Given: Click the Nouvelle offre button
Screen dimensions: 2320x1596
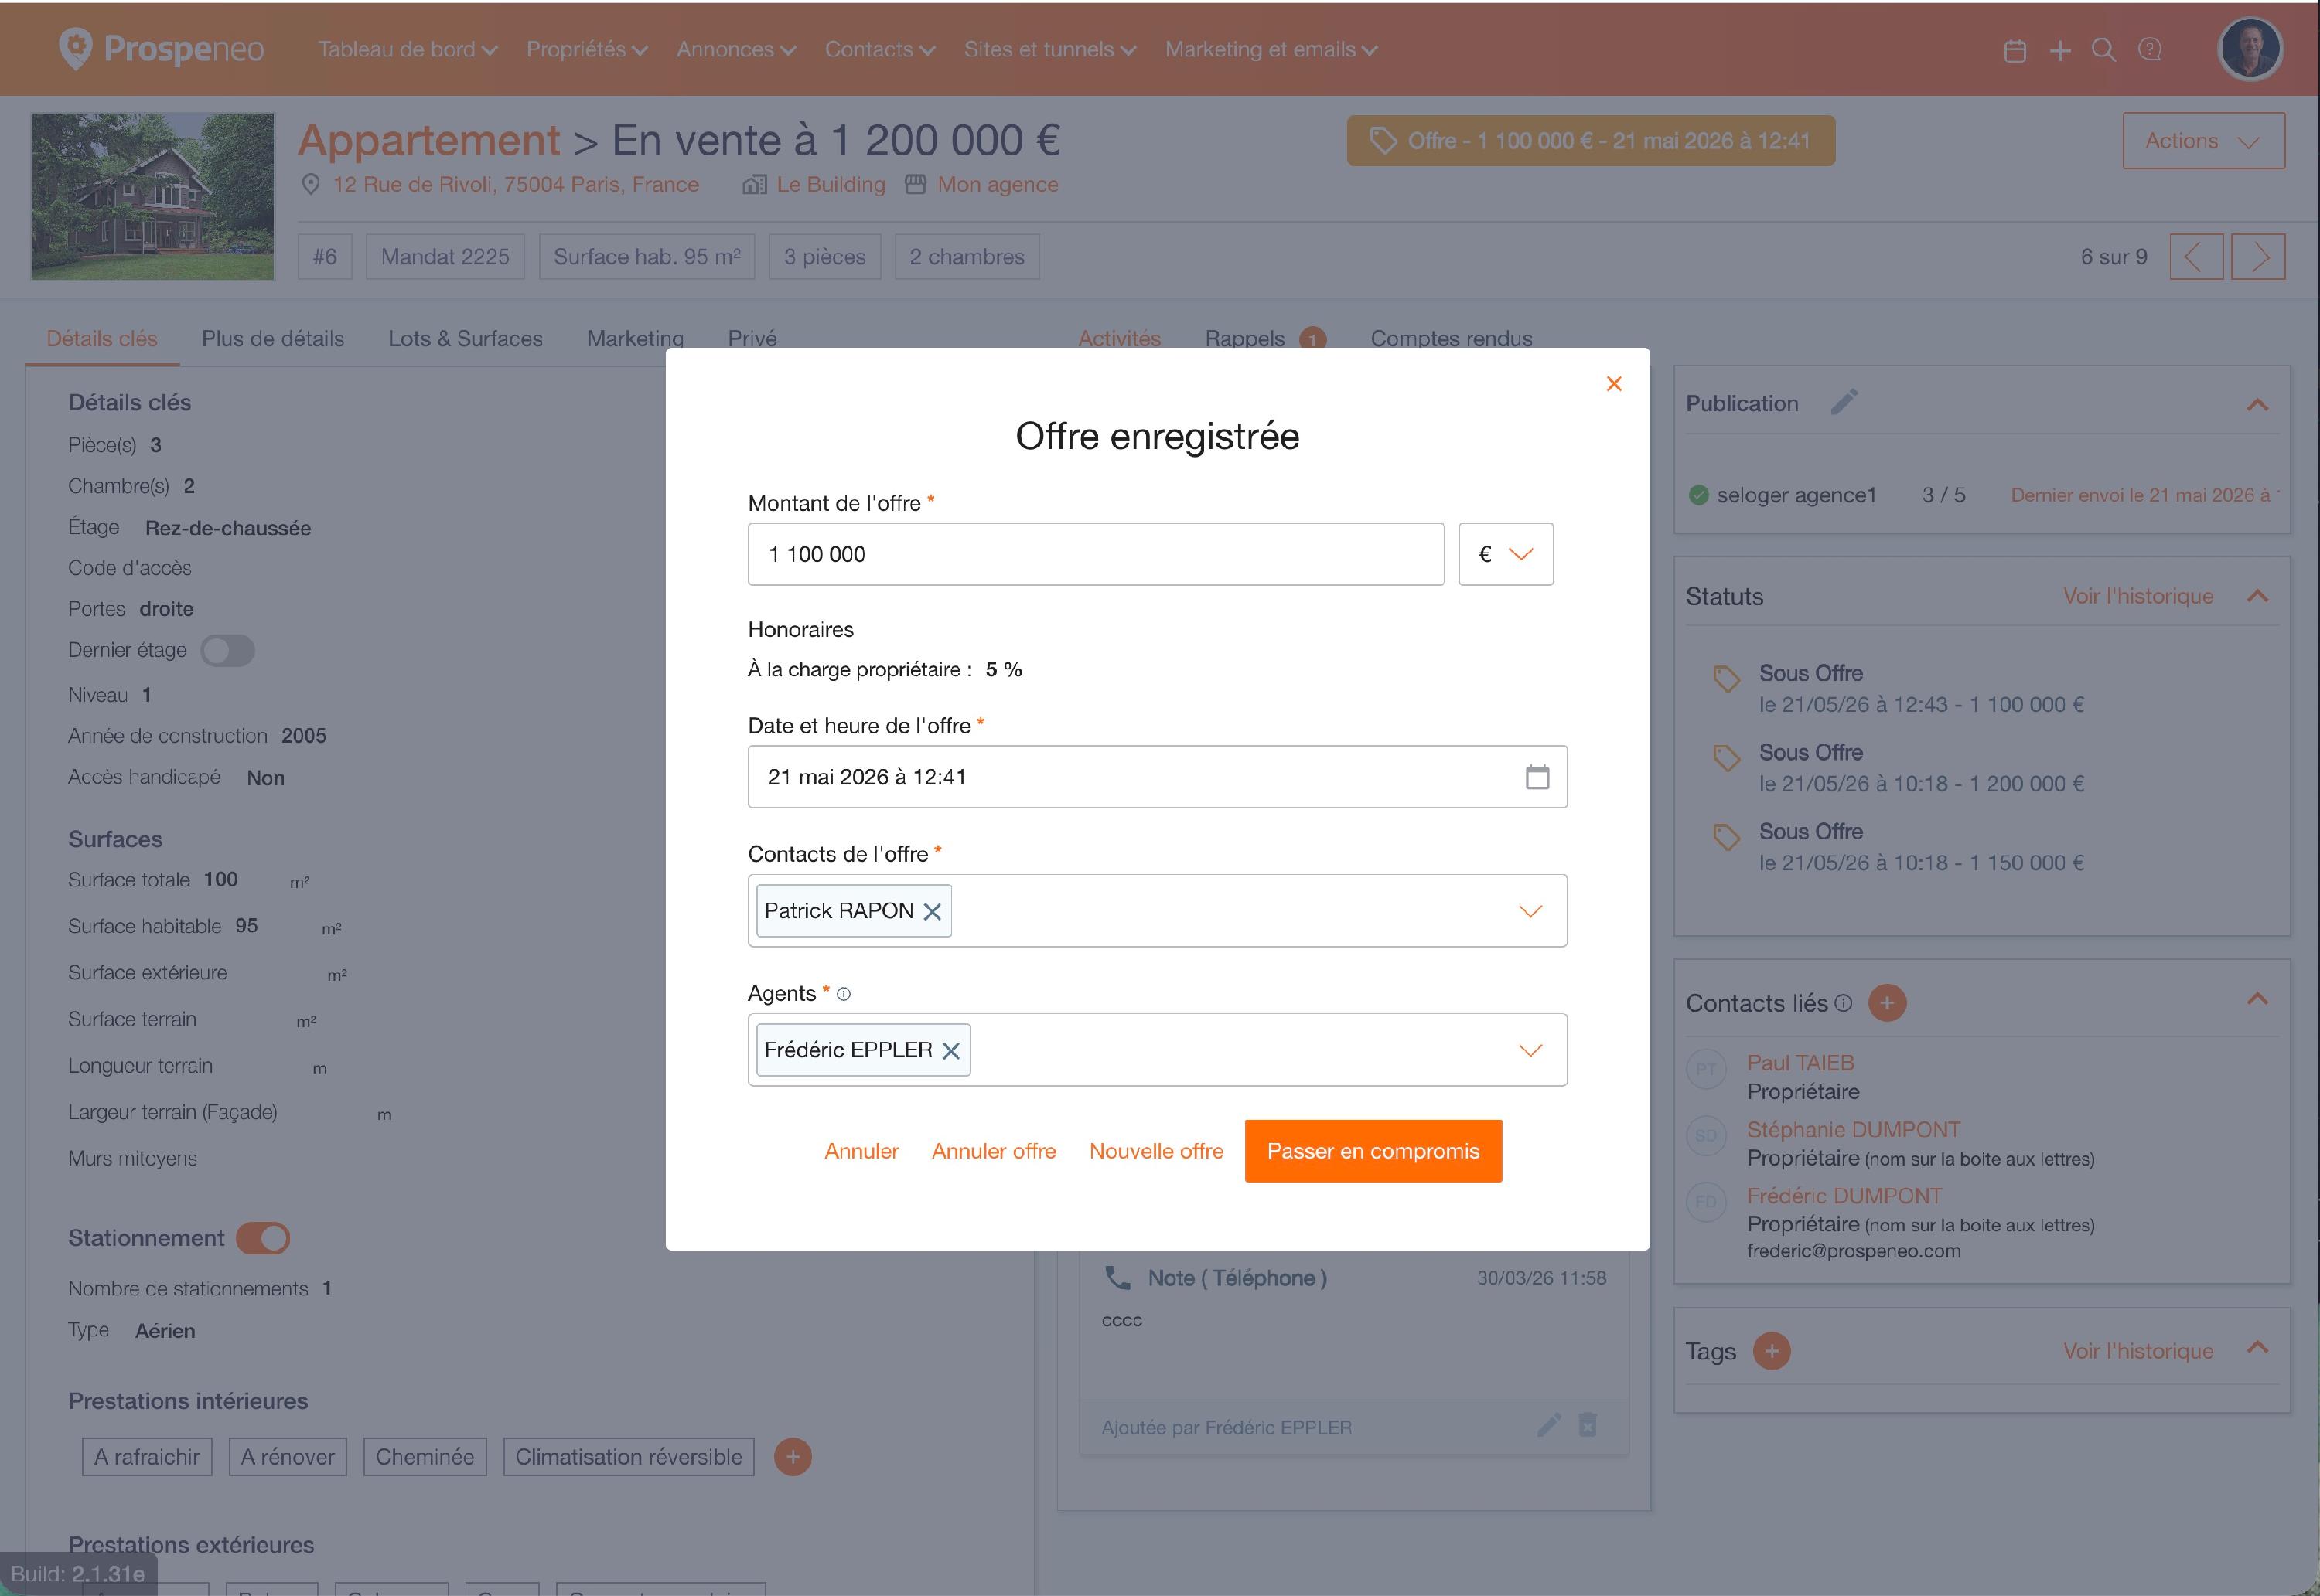Looking at the screenshot, I should pyautogui.click(x=1155, y=1151).
